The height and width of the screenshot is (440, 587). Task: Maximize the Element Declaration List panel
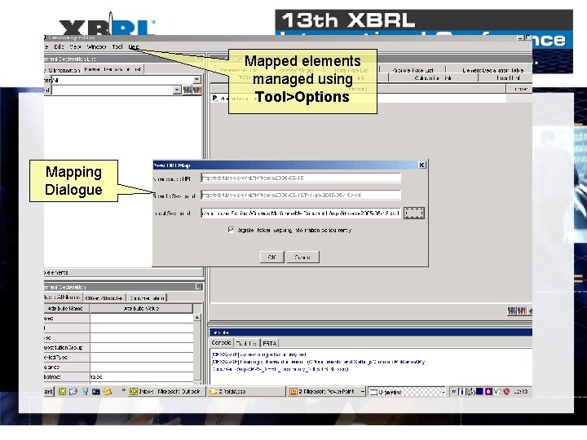pyautogui.click(x=199, y=59)
